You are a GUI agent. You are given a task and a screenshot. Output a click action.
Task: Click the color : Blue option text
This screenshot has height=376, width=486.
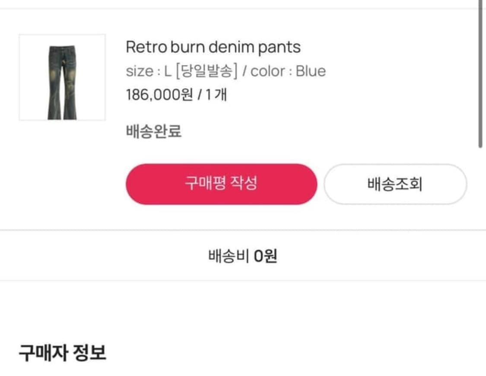(x=288, y=71)
